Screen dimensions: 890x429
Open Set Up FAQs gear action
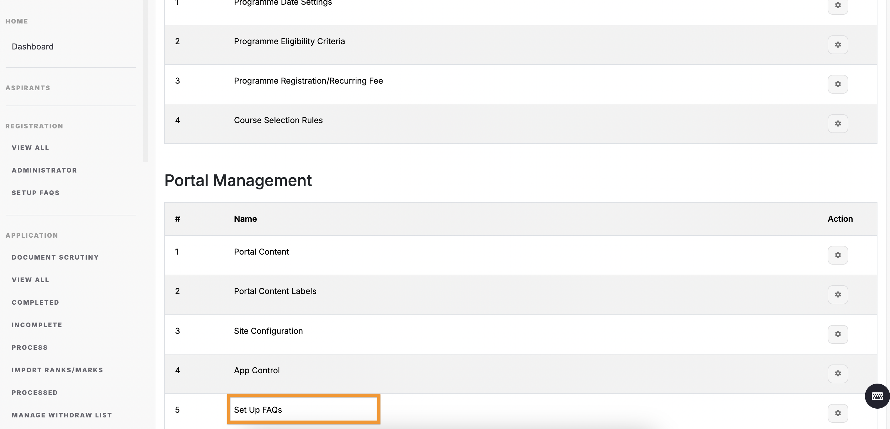(x=837, y=413)
